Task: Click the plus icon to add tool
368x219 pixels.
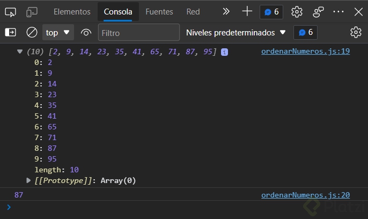Action: (247, 11)
